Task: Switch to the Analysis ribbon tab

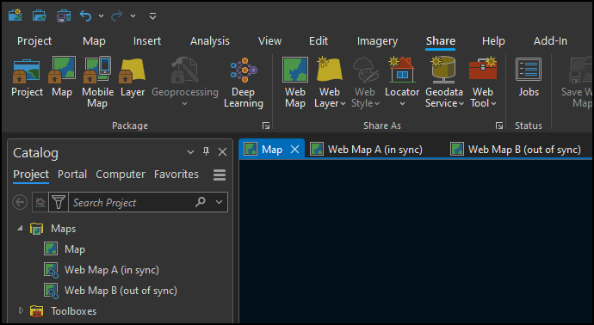Action: (x=210, y=41)
